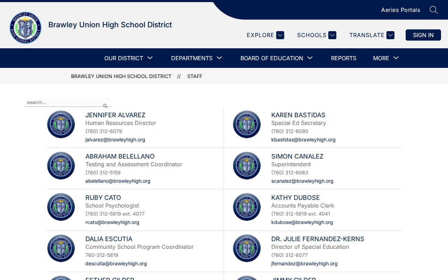Email kdubose@brawleyhigh.org
This screenshot has width=448, height=280.
pos(302,222)
